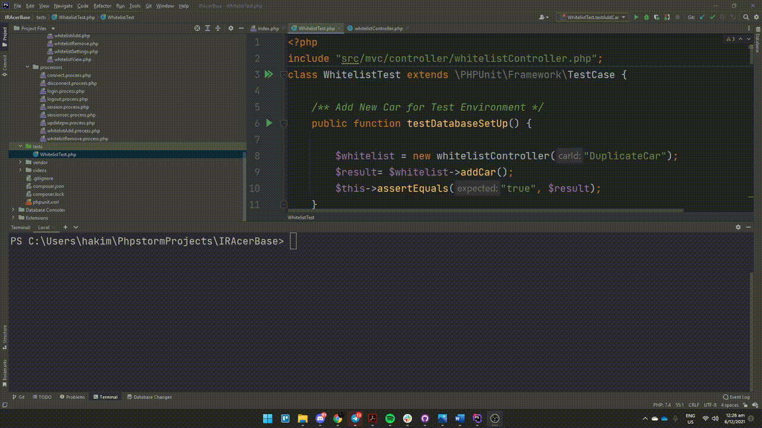Open the Project Files view selector
Screen dimensions: 762x428
click(x=35, y=28)
